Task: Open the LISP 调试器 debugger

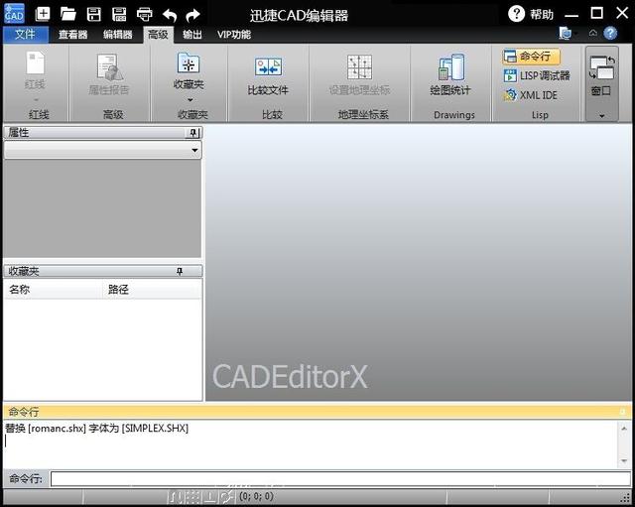Action: [x=537, y=75]
